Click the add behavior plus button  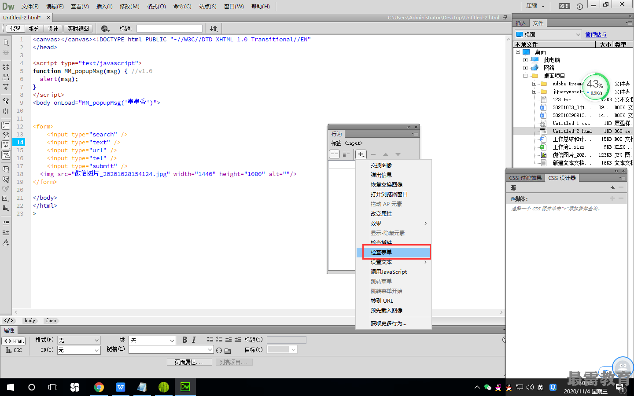(x=361, y=154)
